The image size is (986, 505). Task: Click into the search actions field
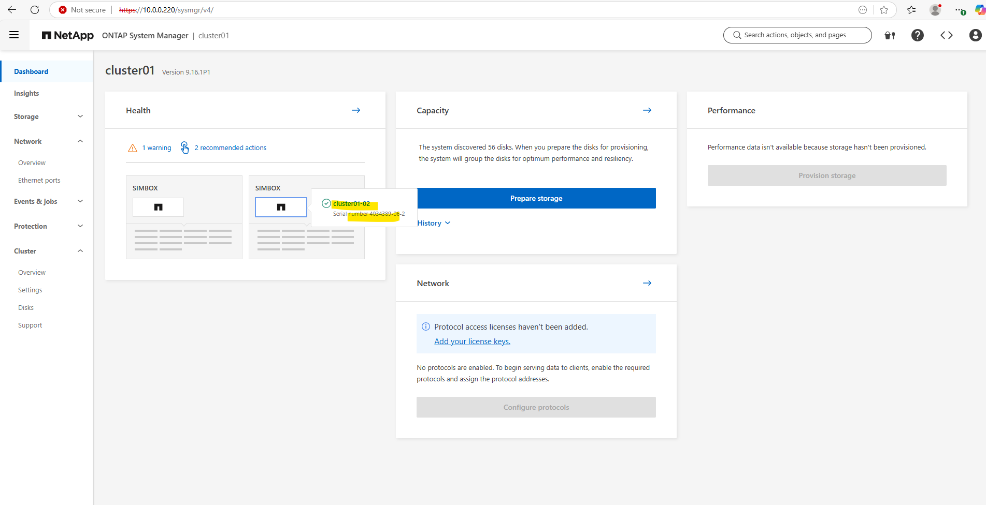pyautogui.click(x=797, y=35)
